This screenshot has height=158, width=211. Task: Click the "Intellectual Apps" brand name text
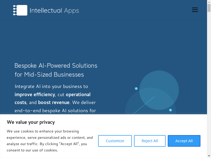[x=54, y=11]
